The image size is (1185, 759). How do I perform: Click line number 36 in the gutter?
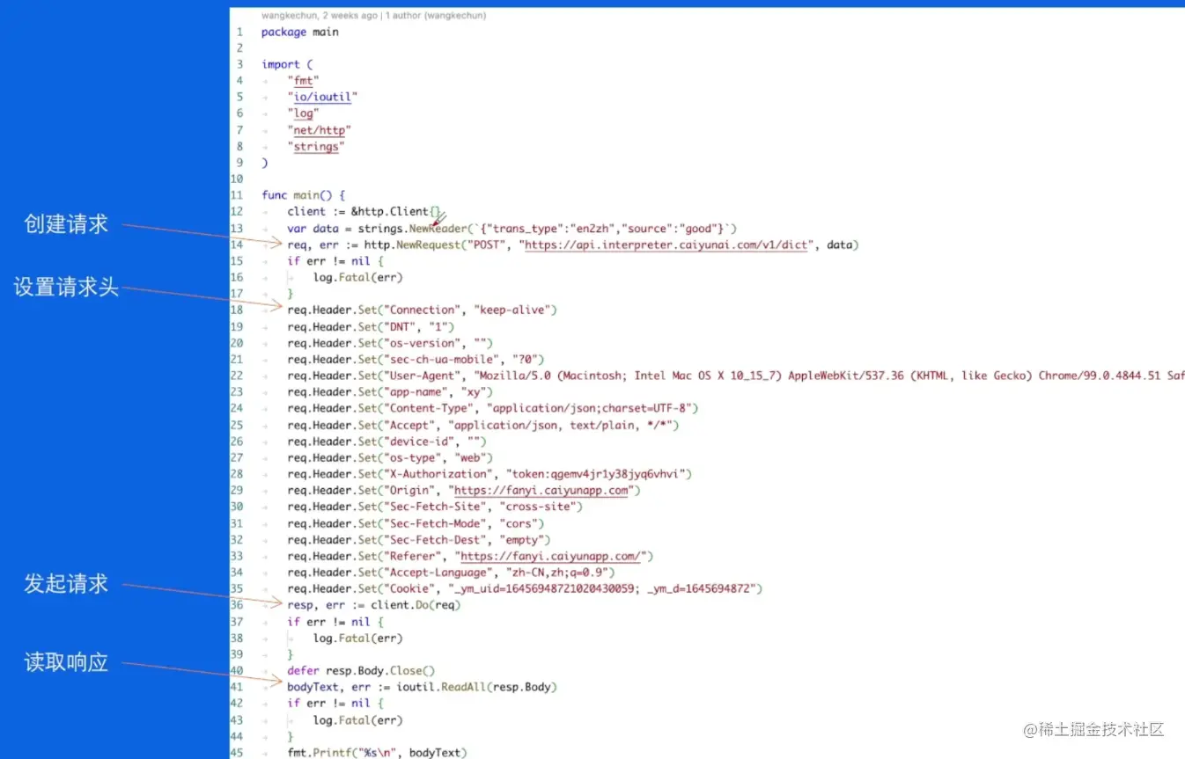pyautogui.click(x=237, y=605)
